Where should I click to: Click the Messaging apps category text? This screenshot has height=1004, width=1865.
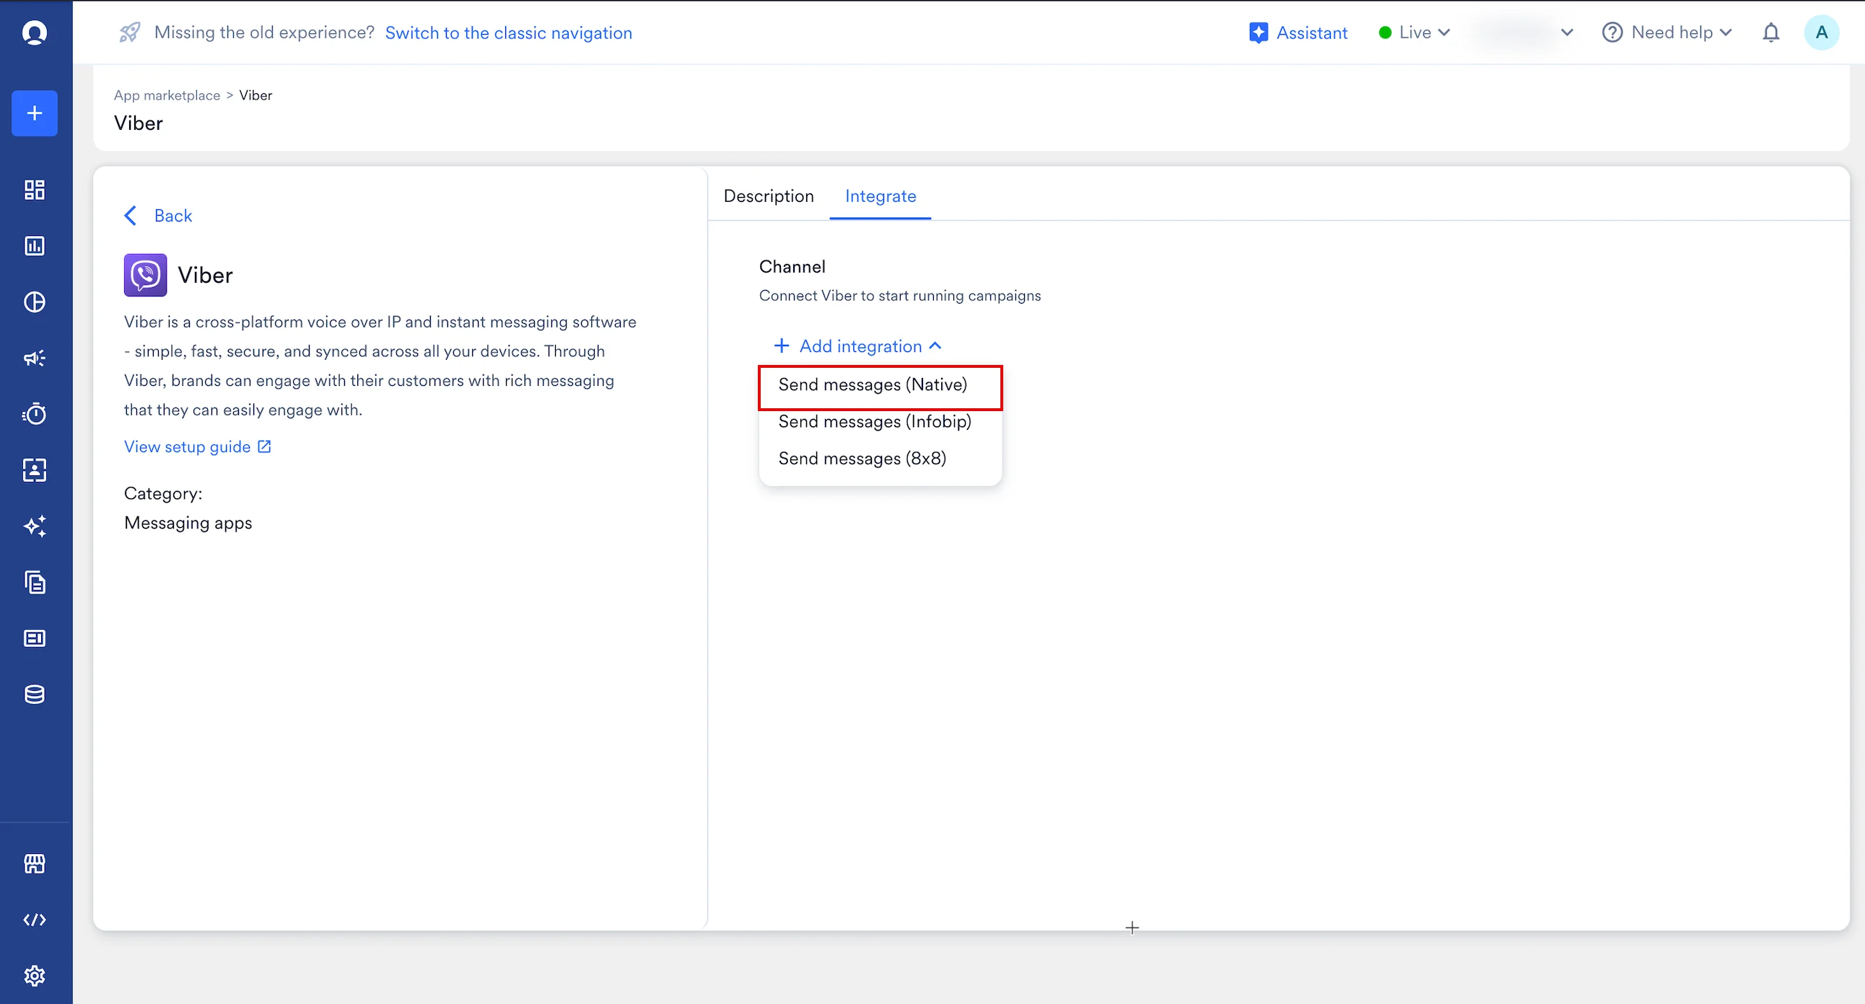188,522
